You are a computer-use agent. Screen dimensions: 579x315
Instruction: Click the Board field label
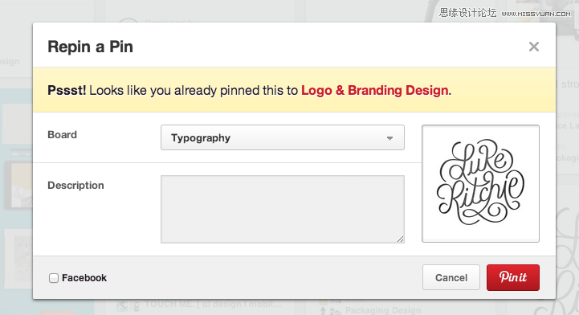pos(62,135)
